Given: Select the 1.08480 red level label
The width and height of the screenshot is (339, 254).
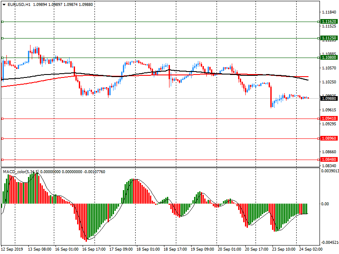Looking at the screenshot, I should tap(329, 160).
